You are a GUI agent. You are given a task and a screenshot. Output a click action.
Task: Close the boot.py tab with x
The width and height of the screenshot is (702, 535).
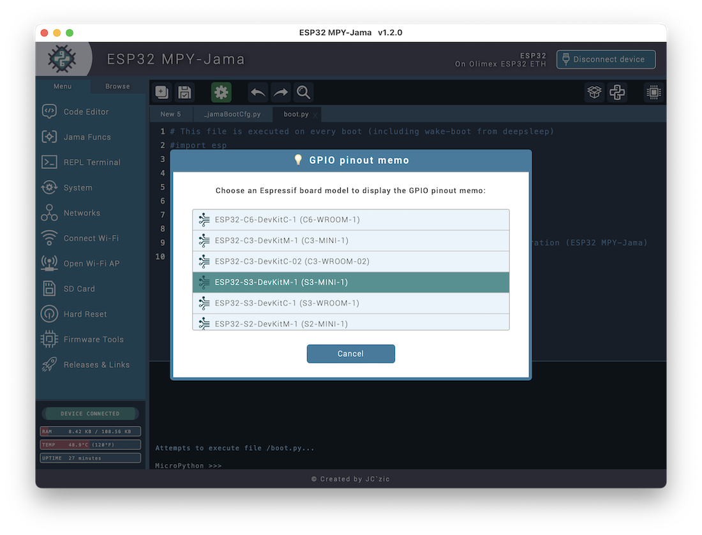click(x=315, y=115)
